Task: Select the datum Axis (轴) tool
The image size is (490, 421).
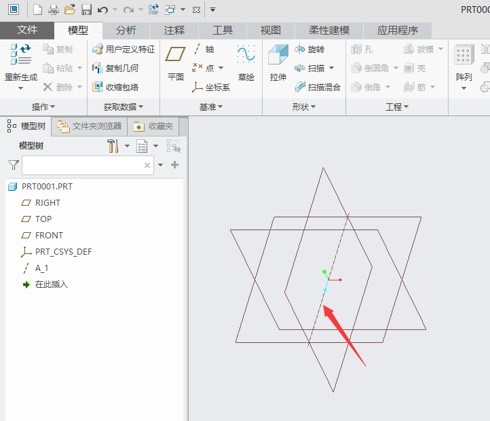Action: coord(203,49)
